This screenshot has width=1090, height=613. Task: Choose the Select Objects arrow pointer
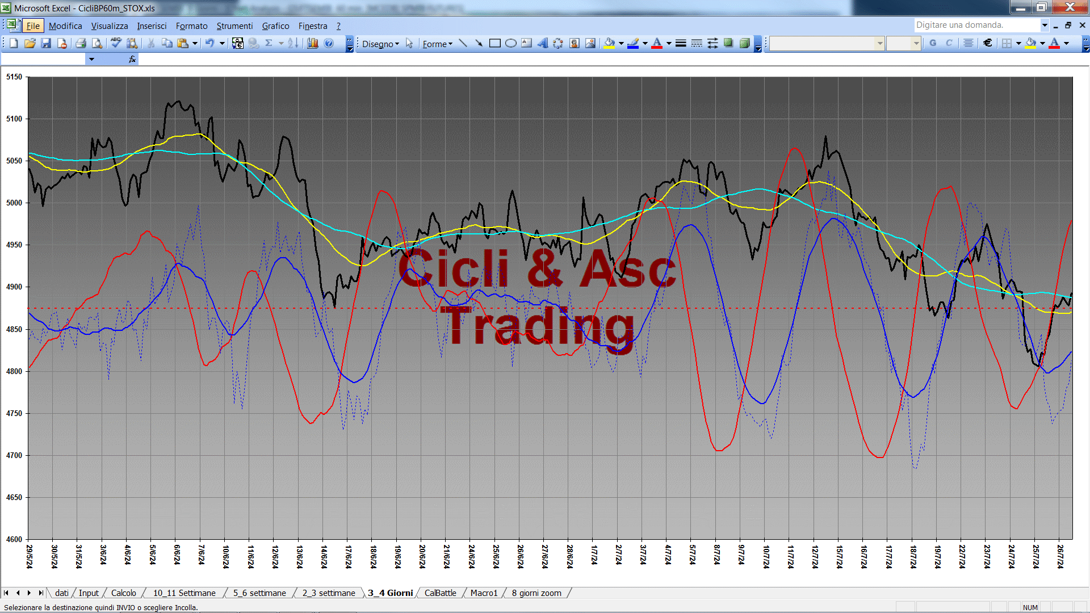409,44
